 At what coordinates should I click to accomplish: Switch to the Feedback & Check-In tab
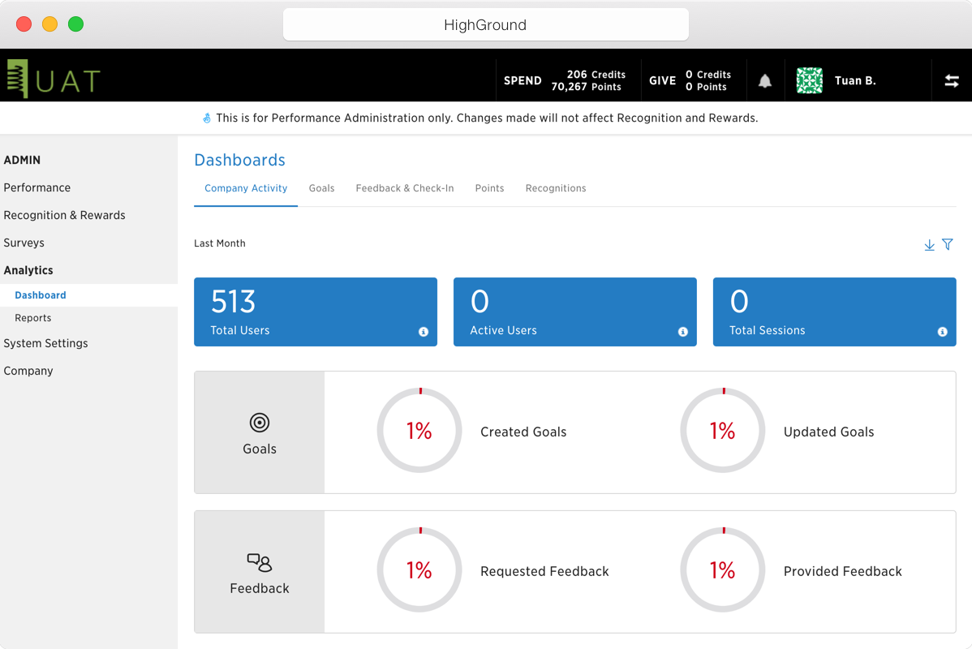[404, 188]
